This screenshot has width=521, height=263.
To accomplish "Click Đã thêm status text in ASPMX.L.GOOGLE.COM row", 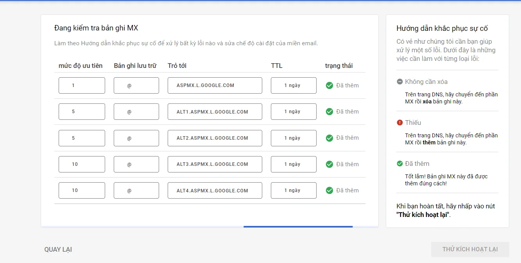I will tap(347, 85).
